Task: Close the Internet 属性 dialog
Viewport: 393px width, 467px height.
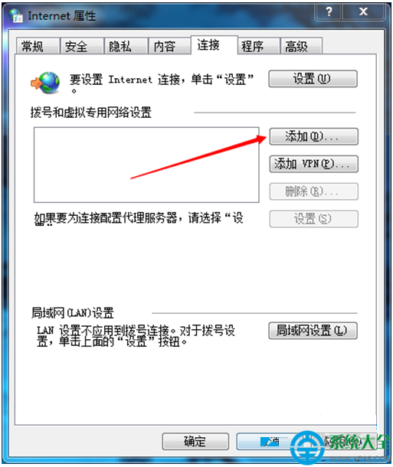Action: 363,12
